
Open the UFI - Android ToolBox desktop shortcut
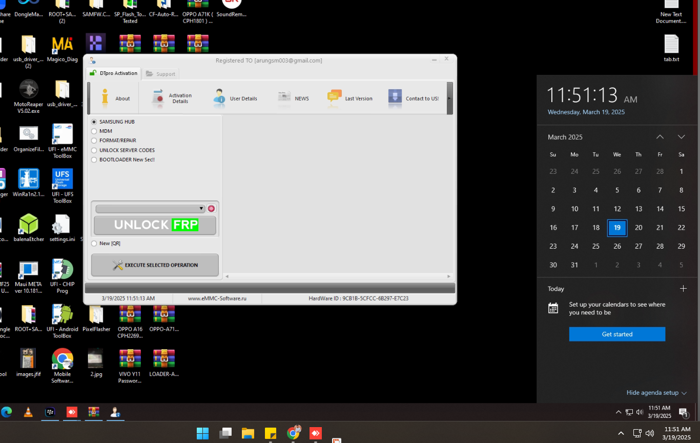[63, 321]
